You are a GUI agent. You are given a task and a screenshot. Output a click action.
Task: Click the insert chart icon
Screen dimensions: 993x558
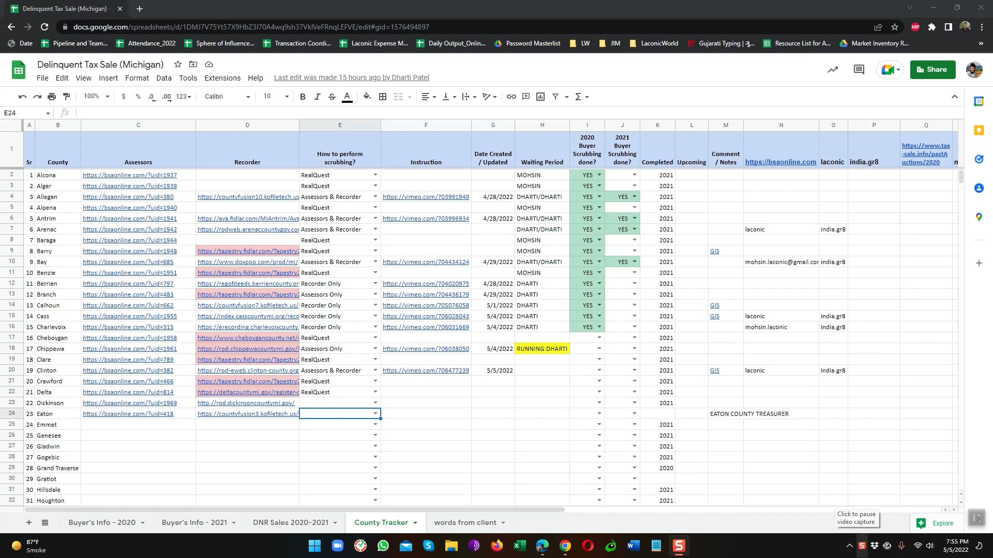click(x=540, y=97)
